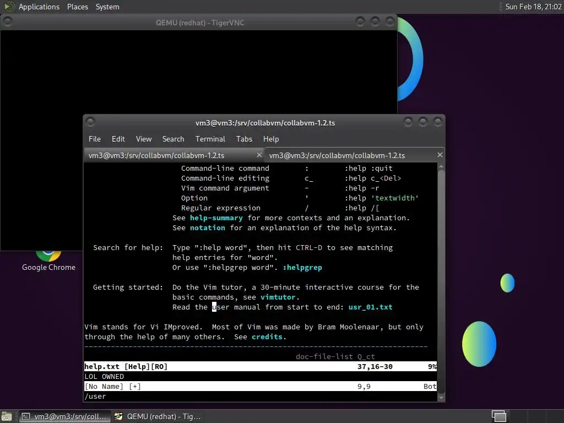This screenshot has width=564, height=423.
Task: Click the ':help /[' text
Action: 362,208
